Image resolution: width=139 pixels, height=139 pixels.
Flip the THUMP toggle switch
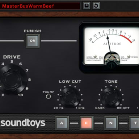click(x=49, y=96)
